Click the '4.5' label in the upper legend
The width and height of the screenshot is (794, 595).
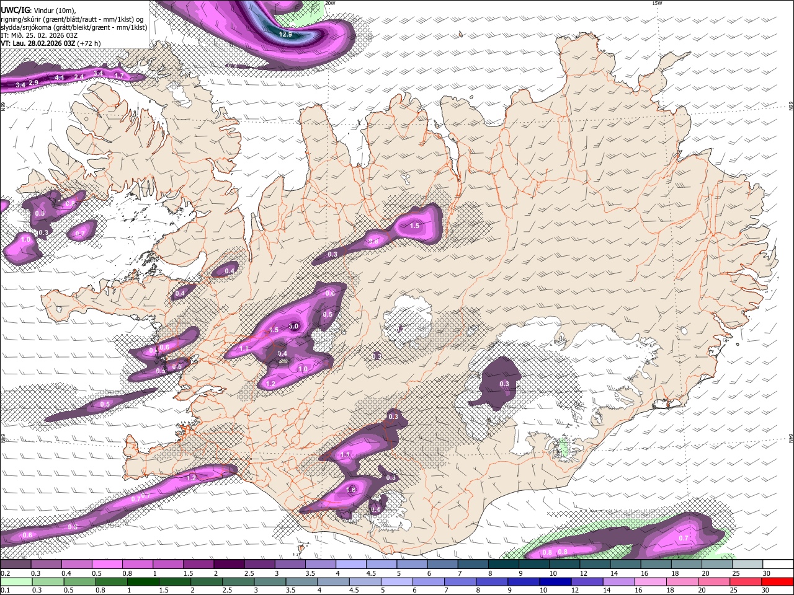pyautogui.click(x=370, y=573)
